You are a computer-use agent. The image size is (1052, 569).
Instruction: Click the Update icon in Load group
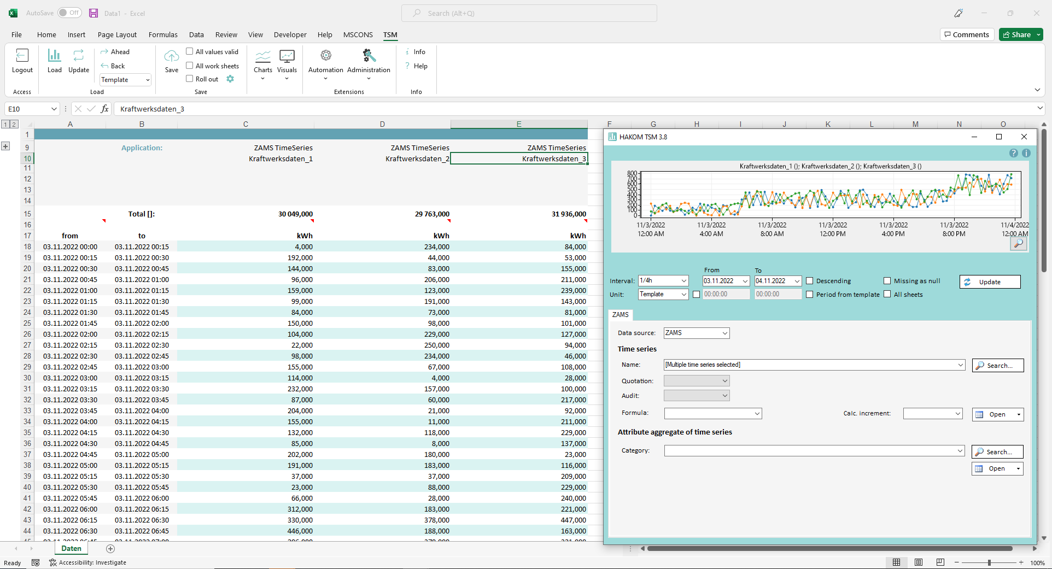point(79,55)
